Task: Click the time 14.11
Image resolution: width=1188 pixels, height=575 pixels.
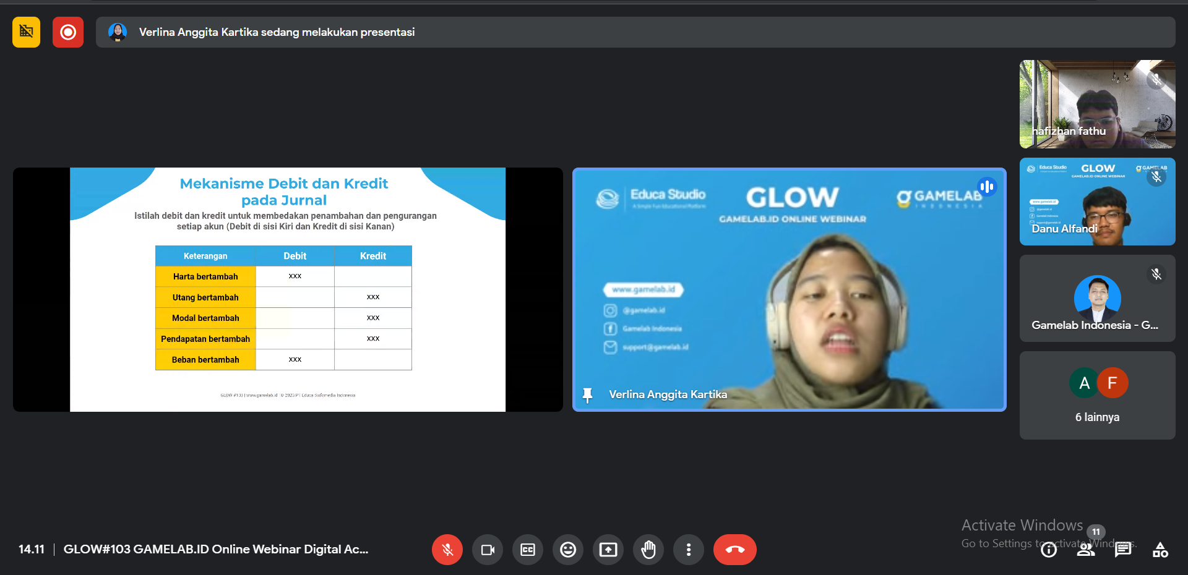Action: [32, 549]
